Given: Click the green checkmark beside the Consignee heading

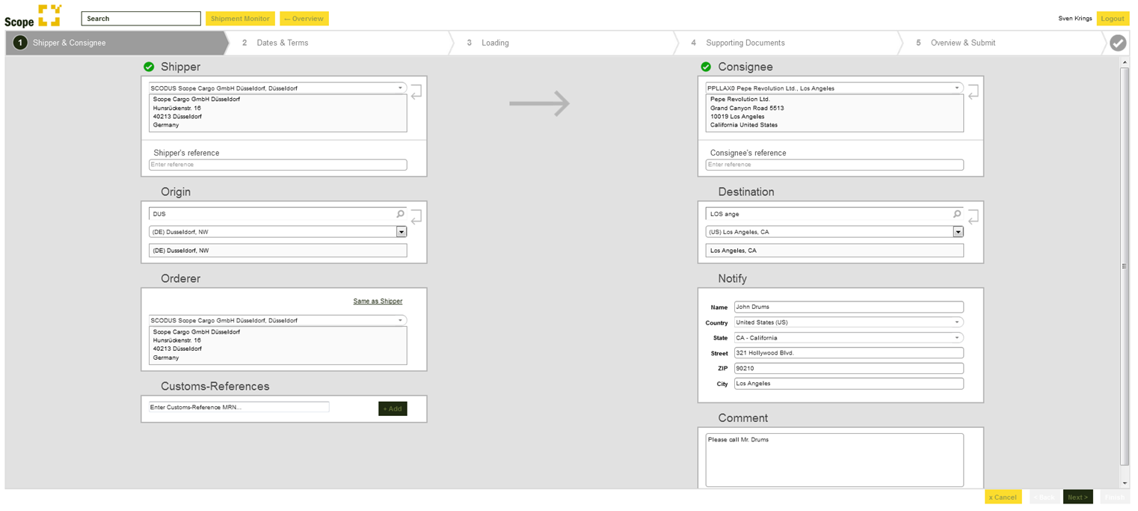Looking at the screenshot, I should pyautogui.click(x=705, y=67).
